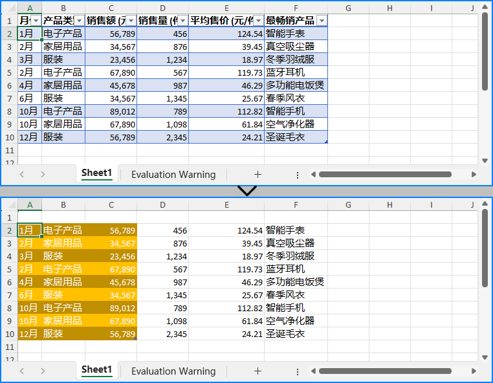The width and height of the screenshot is (493, 383).
Task: Add new sheet in bottom window
Action: 257,371
